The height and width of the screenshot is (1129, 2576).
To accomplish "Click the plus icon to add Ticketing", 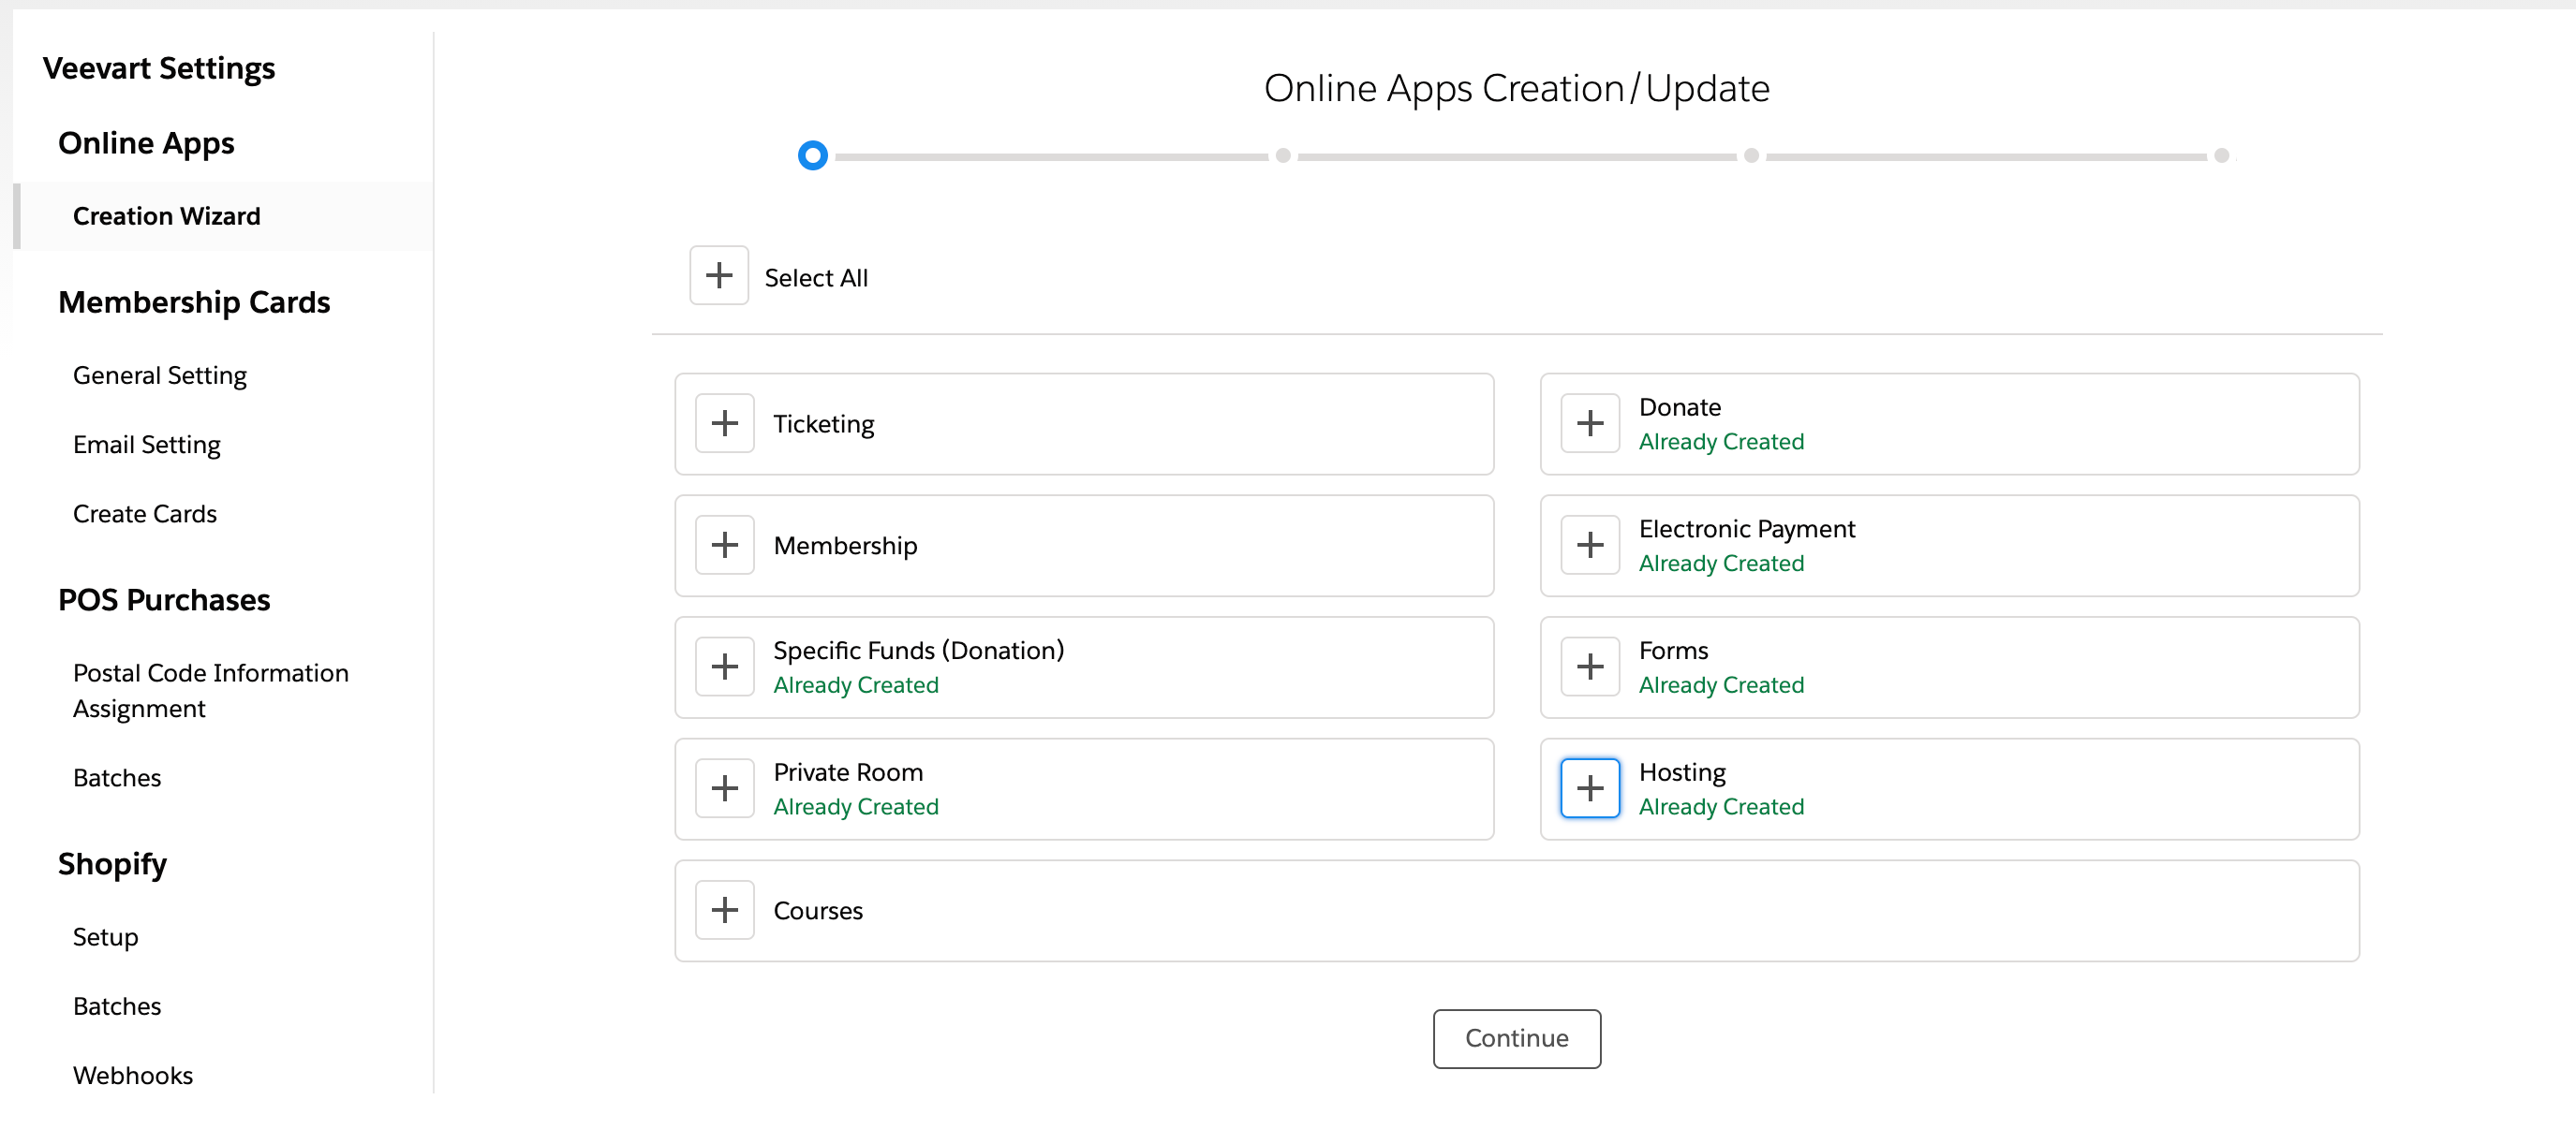I will pyautogui.click(x=725, y=422).
